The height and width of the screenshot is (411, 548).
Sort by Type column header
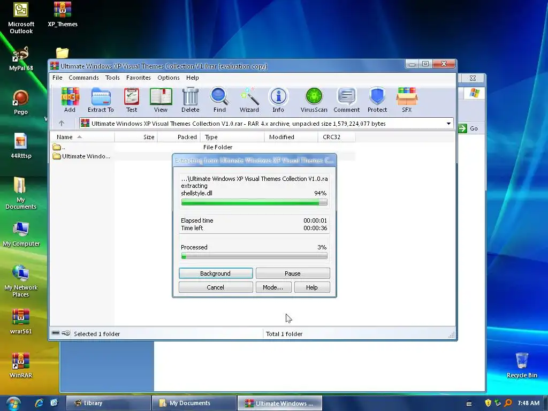pyautogui.click(x=232, y=137)
